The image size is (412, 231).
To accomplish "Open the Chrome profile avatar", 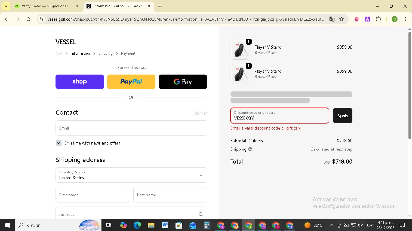I will point(395,19).
